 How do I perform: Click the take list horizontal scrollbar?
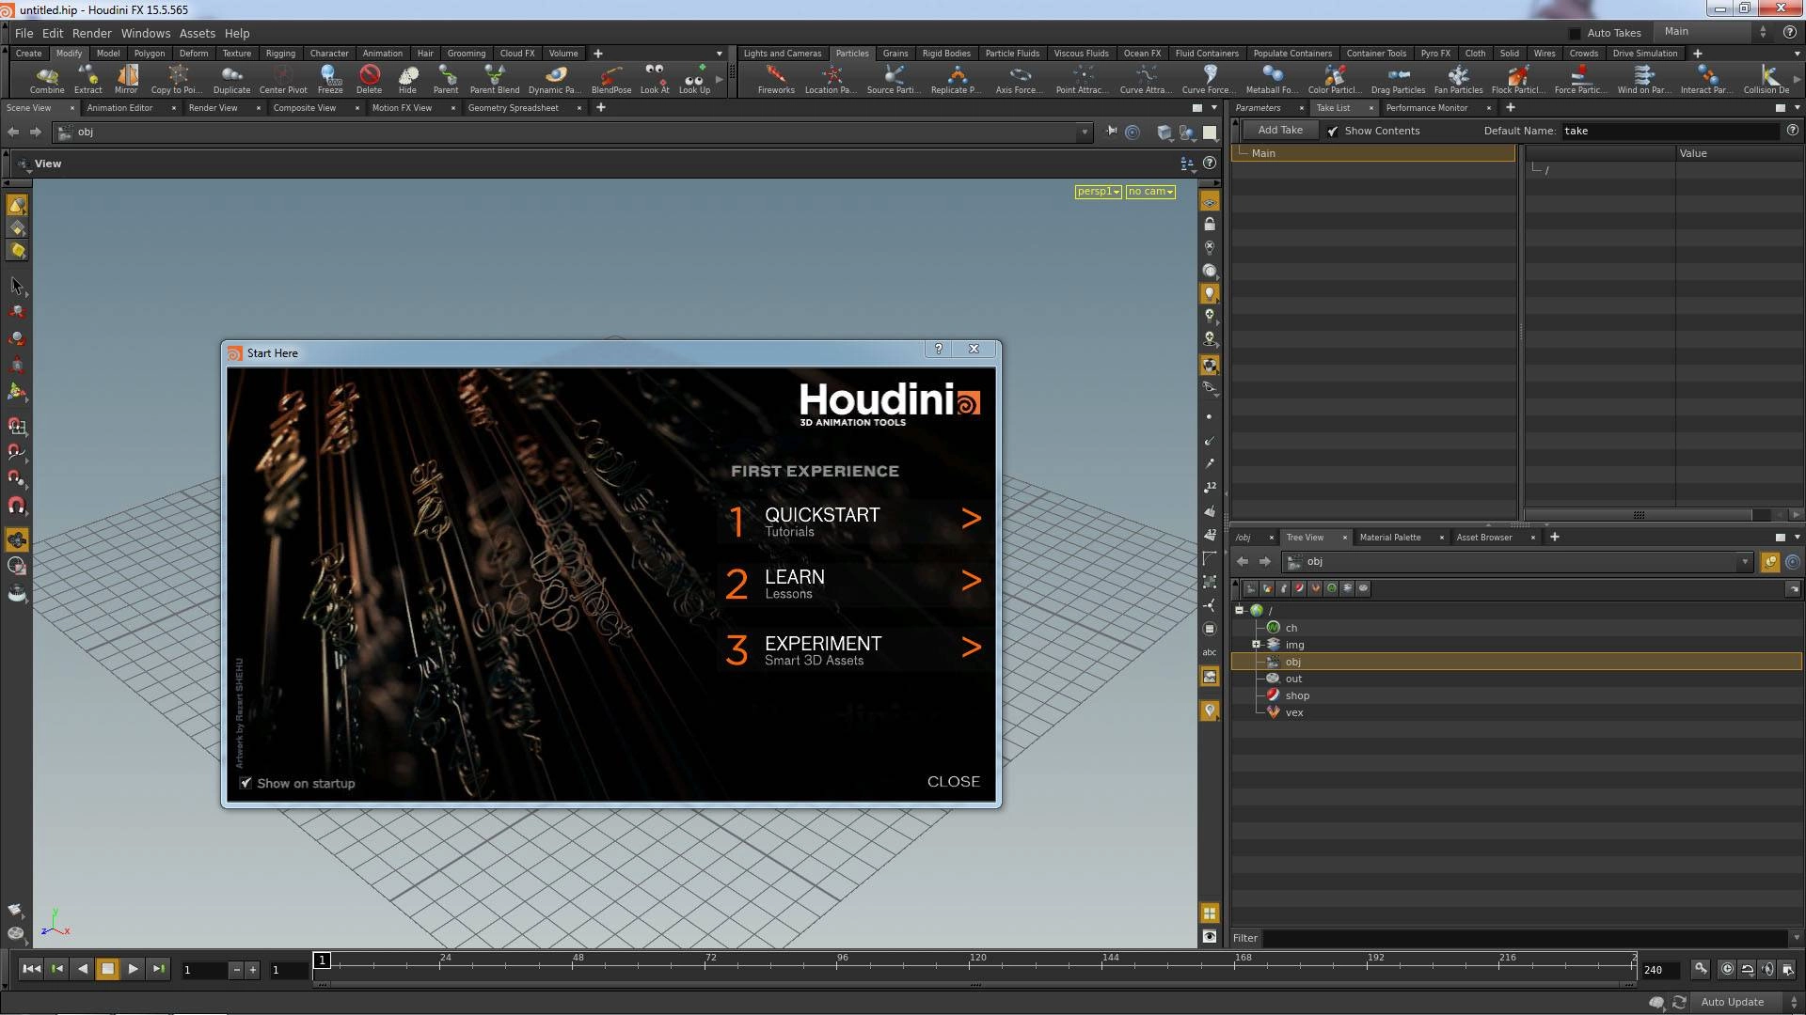(1639, 515)
